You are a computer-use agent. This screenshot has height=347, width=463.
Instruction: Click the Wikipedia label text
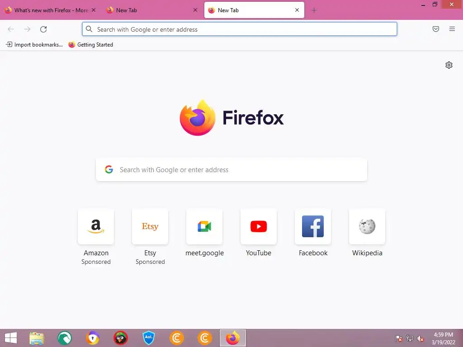pyautogui.click(x=367, y=253)
